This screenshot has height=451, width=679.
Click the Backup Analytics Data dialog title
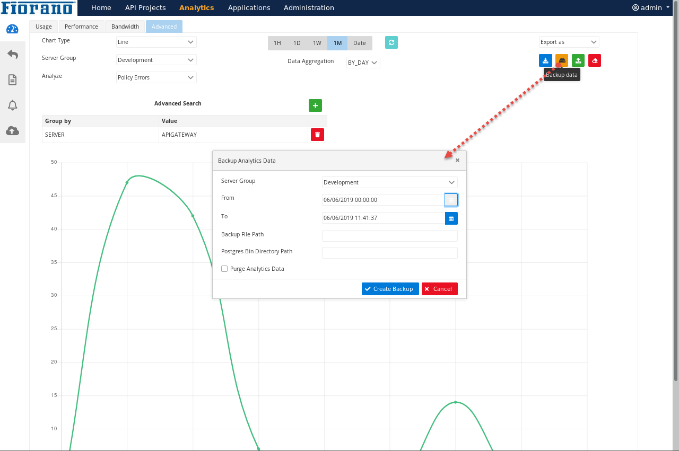(247, 161)
